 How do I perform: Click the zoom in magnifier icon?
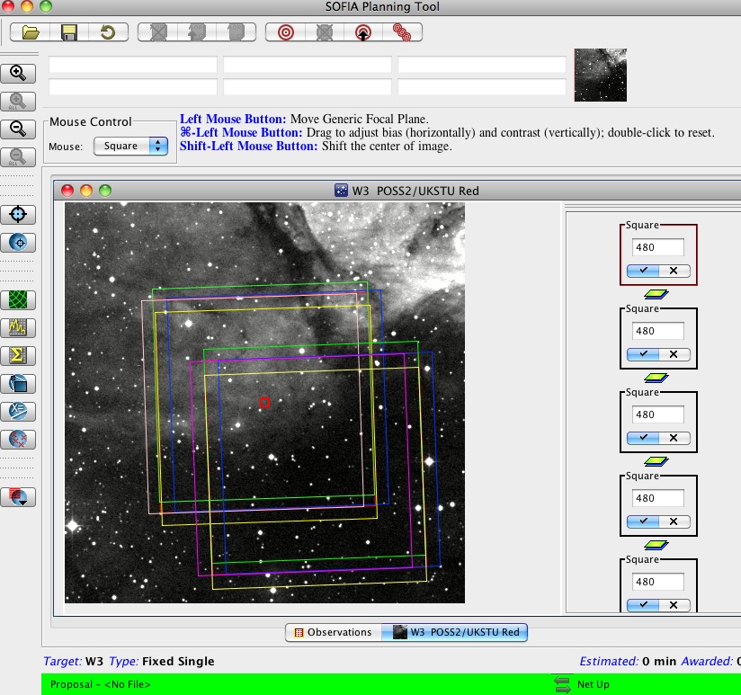pos(18,73)
